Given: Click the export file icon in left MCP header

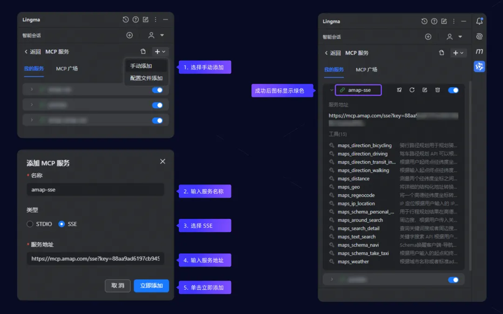Looking at the screenshot, I should click(143, 51).
